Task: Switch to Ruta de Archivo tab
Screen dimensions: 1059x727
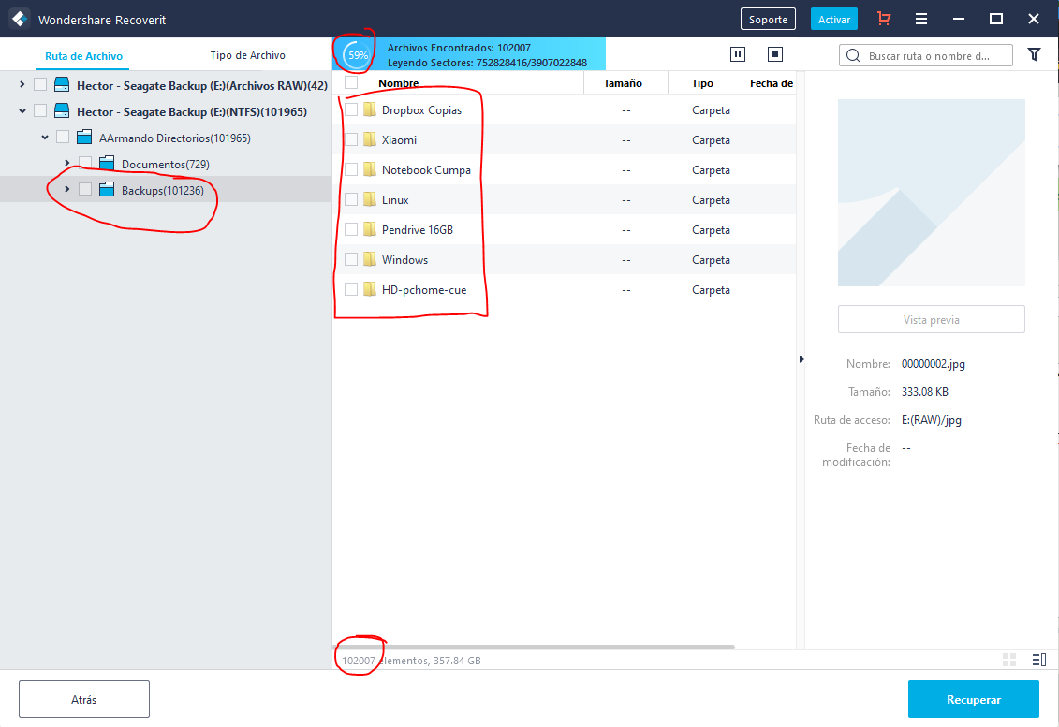Action: pos(83,56)
